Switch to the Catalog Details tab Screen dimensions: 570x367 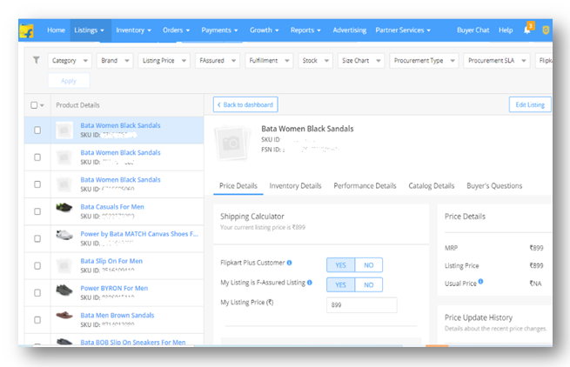(431, 186)
